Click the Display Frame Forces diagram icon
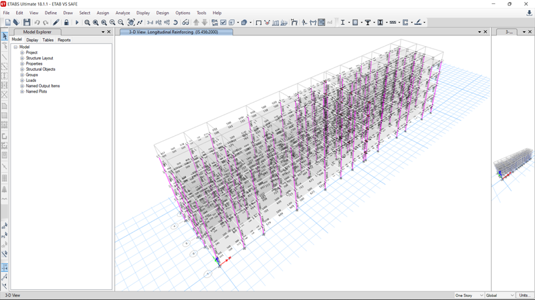This screenshot has height=300, width=535. tap(276, 23)
